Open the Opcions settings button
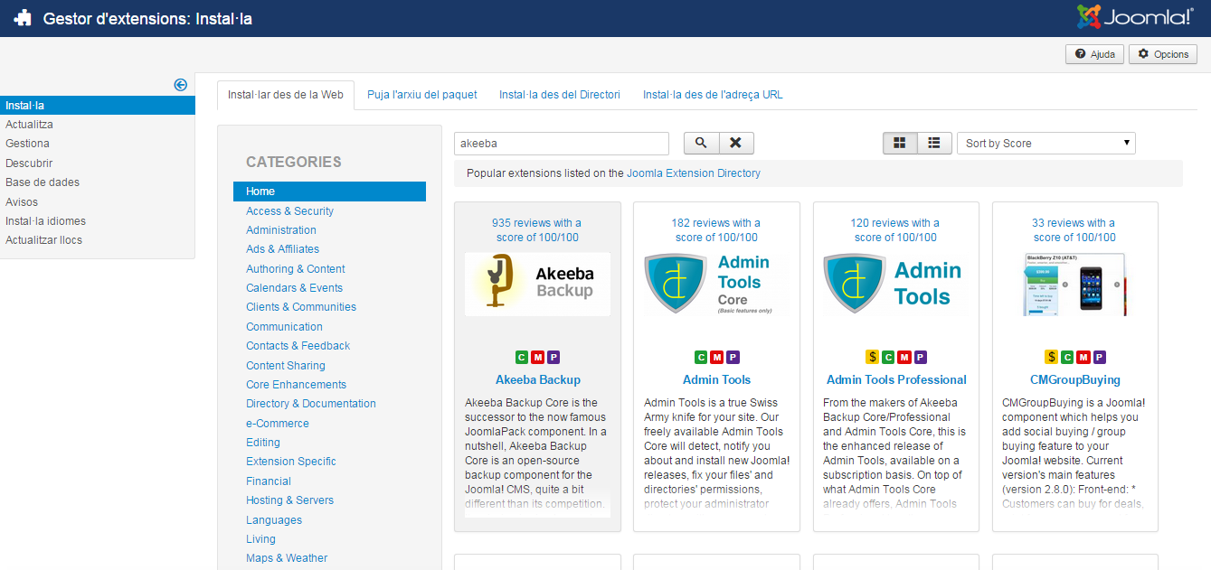This screenshot has height=570, width=1211. tap(1162, 54)
